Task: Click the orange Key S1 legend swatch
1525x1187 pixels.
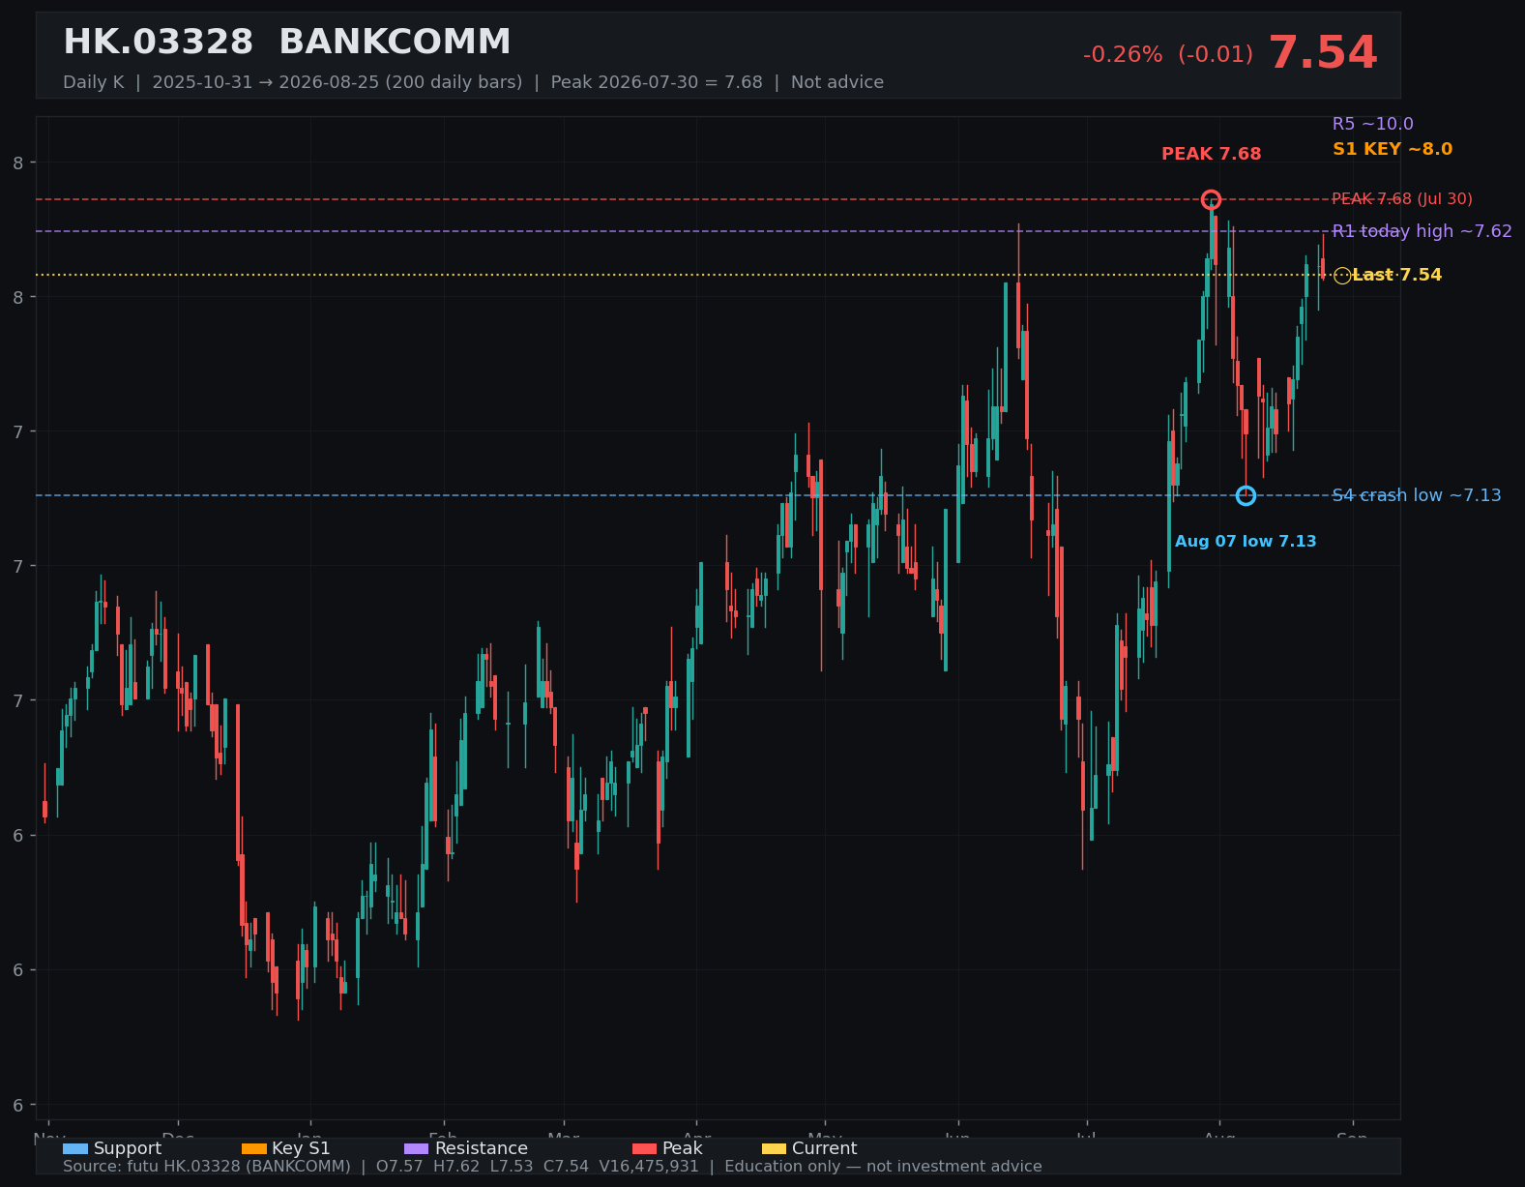Action: click(x=254, y=1148)
